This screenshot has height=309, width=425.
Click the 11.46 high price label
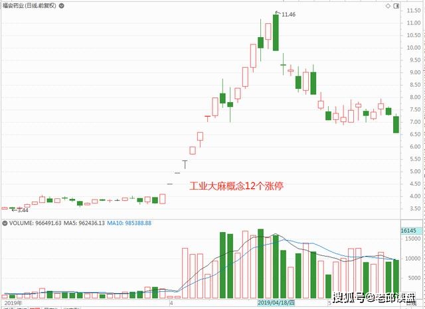[x=288, y=15]
